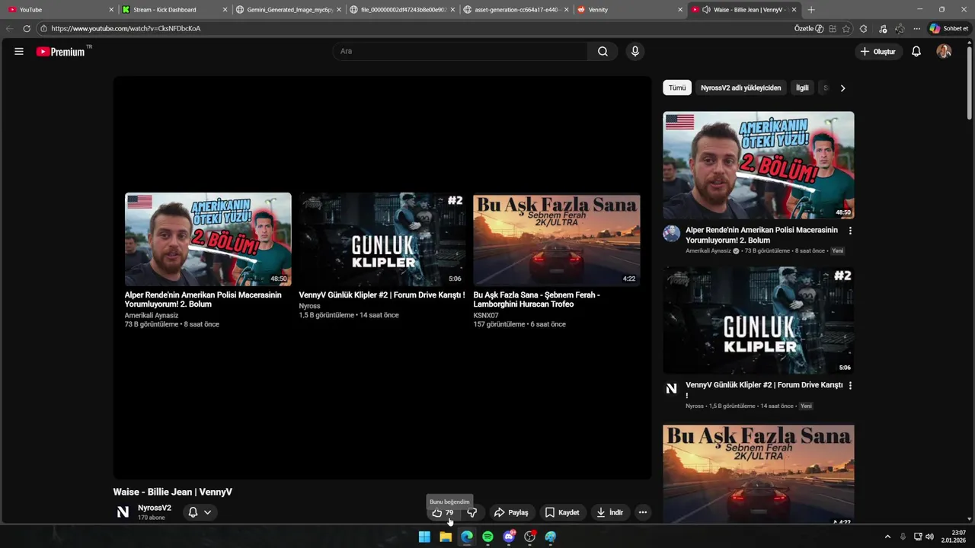Open the Windows Start button
This screenshot has height=548, width=975.
(424, 537)
